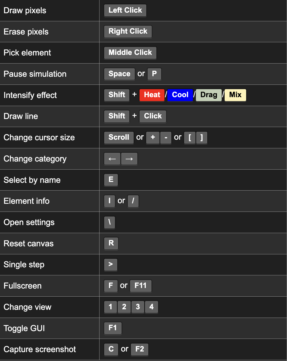Image resolution: width=287 pixels, height=361 pixels.
Task: Click the Left Click key badge
Action: (x=125, y=10)
